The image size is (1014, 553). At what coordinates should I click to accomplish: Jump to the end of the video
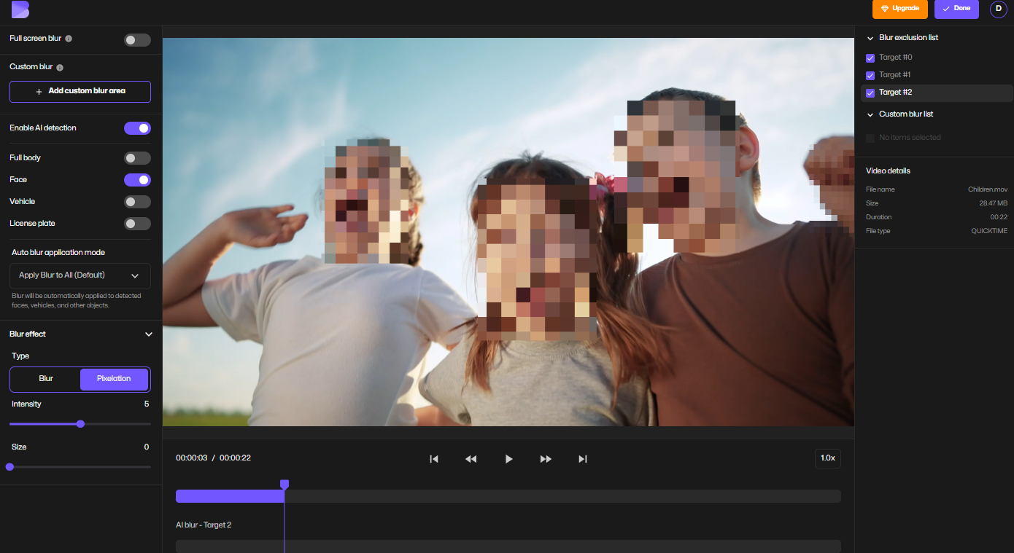point(582,459)
